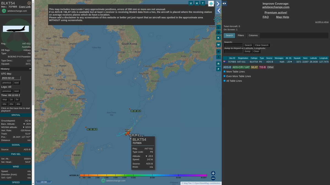Screen dimensions: 330x185
Task: Switch to the Filters tab
Action: pos(241,35)
